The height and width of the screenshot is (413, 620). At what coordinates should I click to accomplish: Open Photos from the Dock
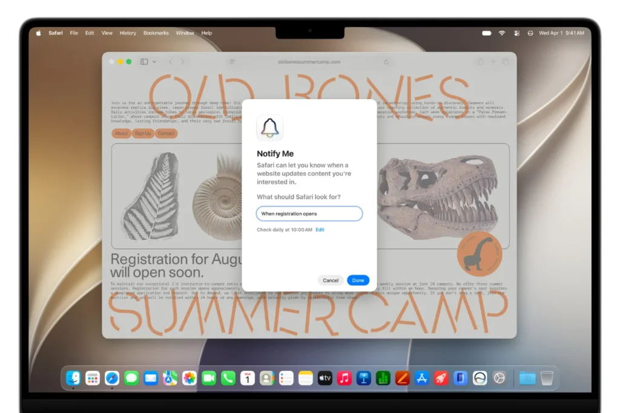(x=190, y=379)
